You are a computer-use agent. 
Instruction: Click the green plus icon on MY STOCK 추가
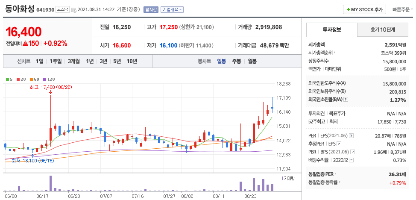[x=348, y=10]
